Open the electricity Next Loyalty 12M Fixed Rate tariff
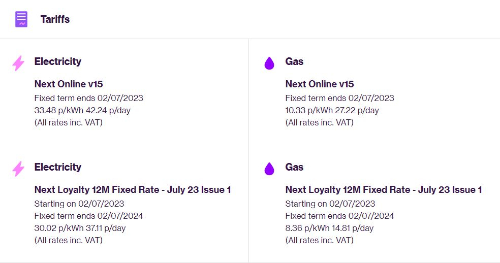 (133, 189)
